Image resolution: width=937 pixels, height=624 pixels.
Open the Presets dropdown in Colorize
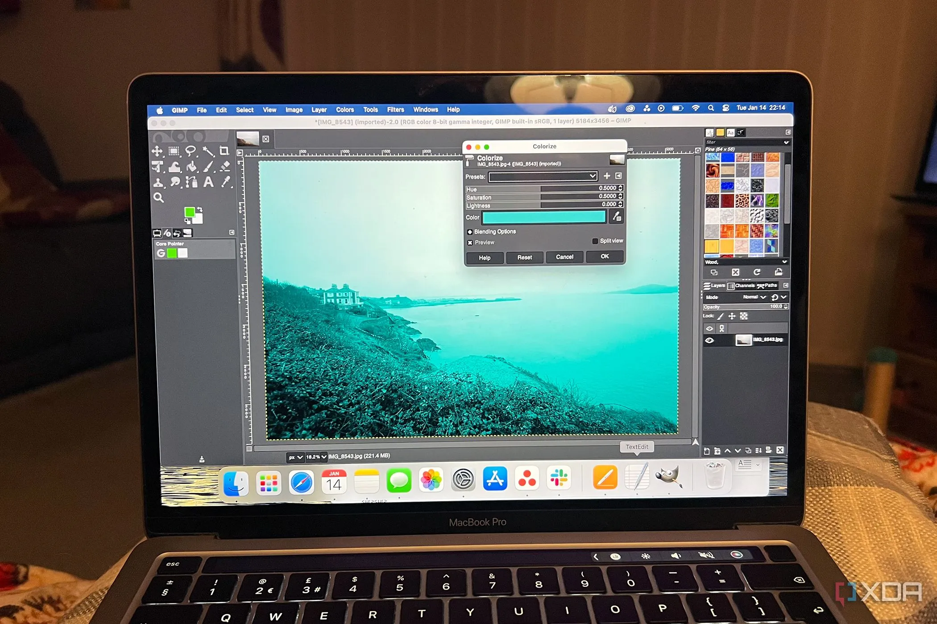coord(543,177)
